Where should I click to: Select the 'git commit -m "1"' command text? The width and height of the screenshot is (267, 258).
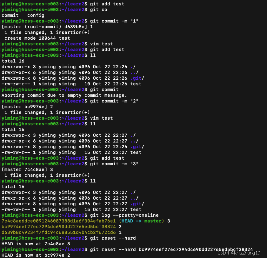(114, 21)
